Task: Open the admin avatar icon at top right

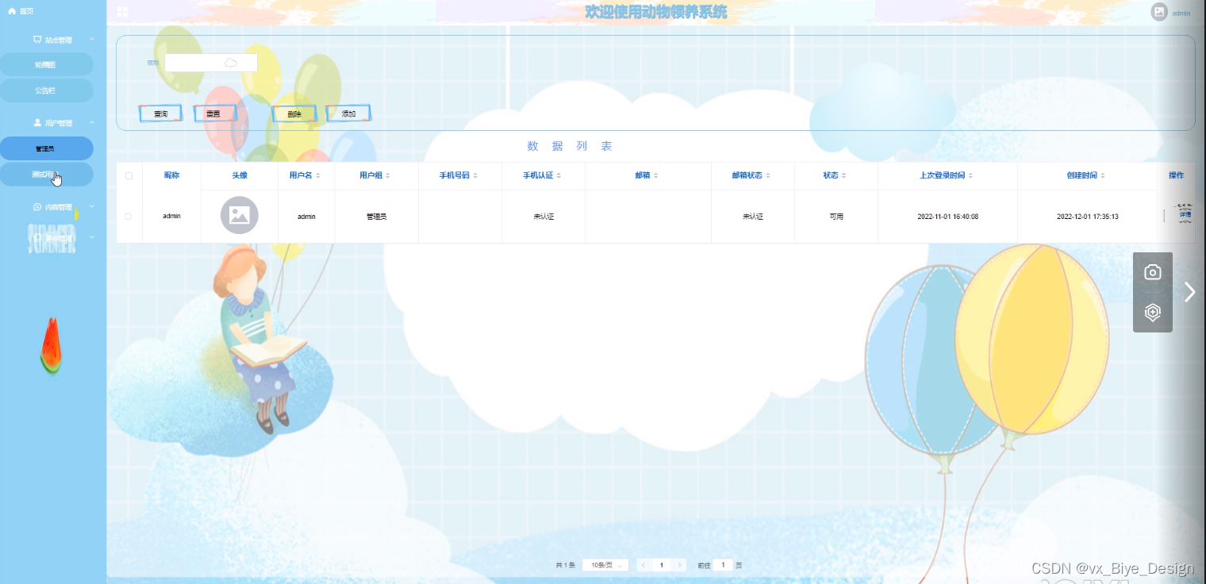Action: click(1159, 12)
